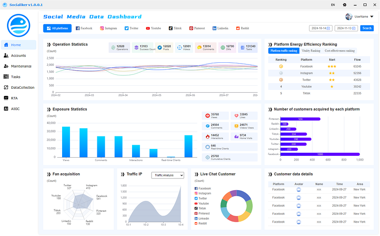Open the settings gear in title bar
380x236 pixels.
(345, 5)
